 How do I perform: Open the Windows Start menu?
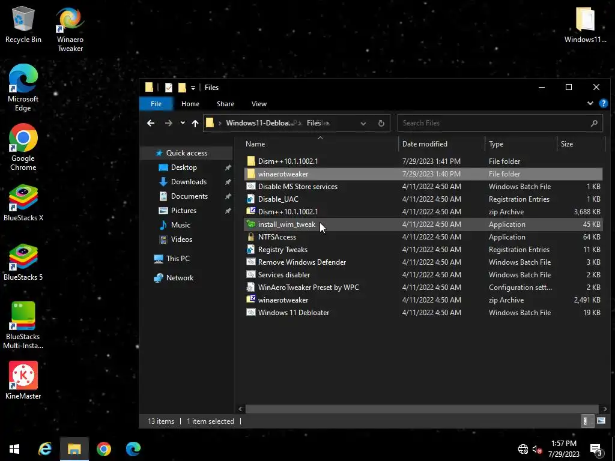tap(14, 449)
